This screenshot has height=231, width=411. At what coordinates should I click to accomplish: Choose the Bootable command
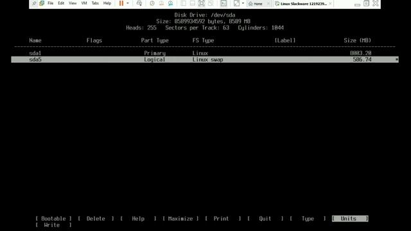[x=53, y=218]
